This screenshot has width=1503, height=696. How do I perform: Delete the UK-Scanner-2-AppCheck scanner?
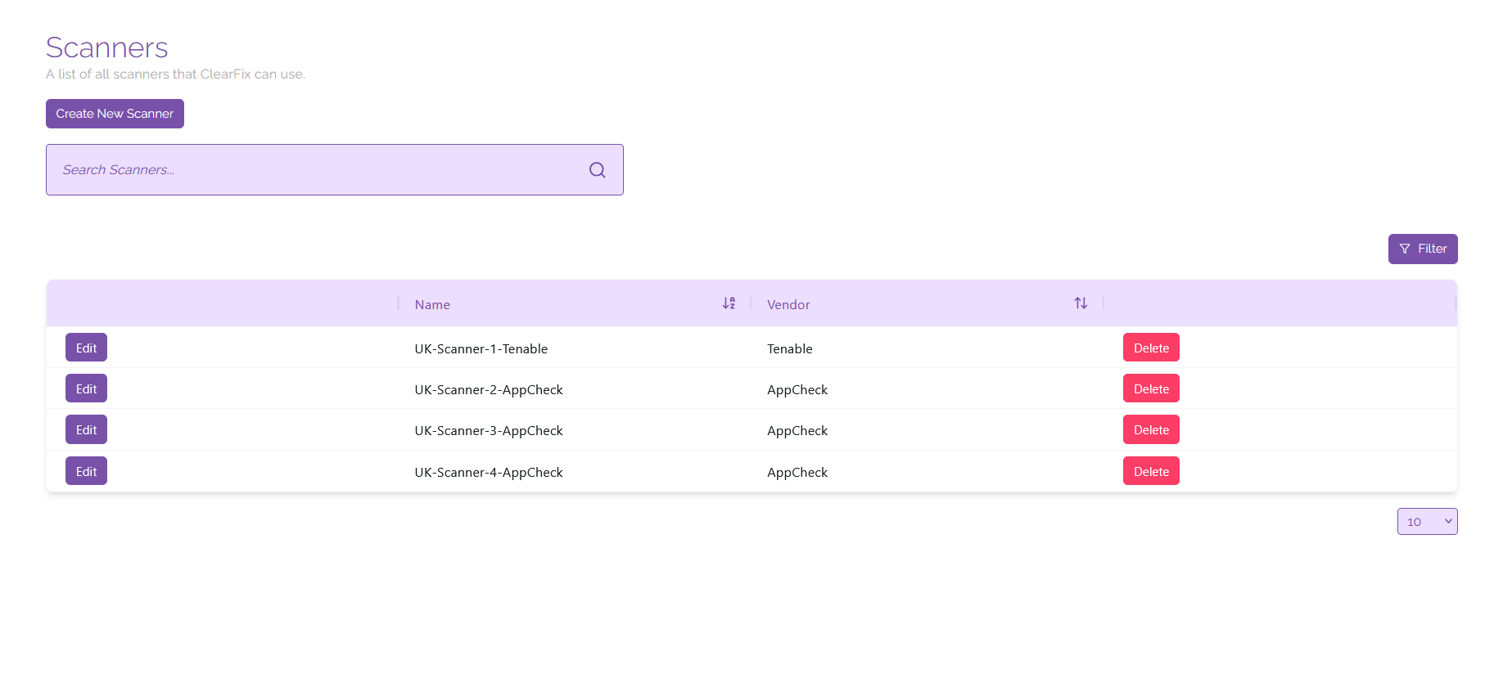pos(1150,388)
